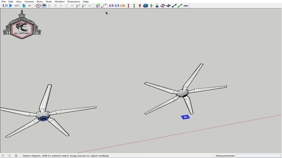Image resolution: width=282 pixels, height=158 pixels.
Task: Open the Help menu
Action: point(86,1)
